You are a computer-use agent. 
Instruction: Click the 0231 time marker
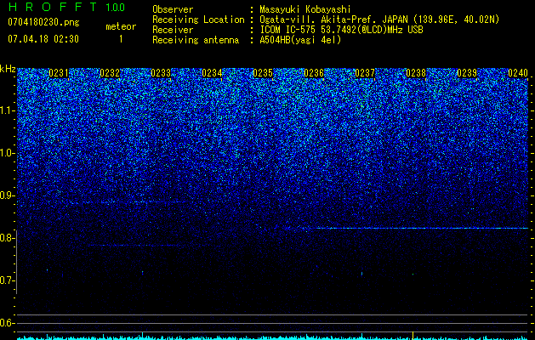pos(59,73)
